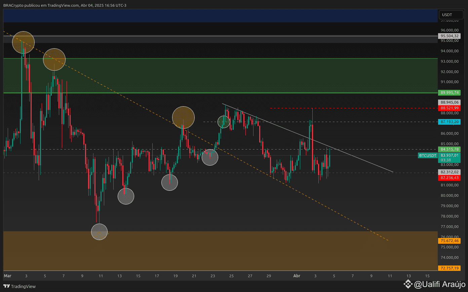The height and width of the screenshot is (292, 468).
Task: Click the BRACrypto published header text
Action: (x=65, y=5)
